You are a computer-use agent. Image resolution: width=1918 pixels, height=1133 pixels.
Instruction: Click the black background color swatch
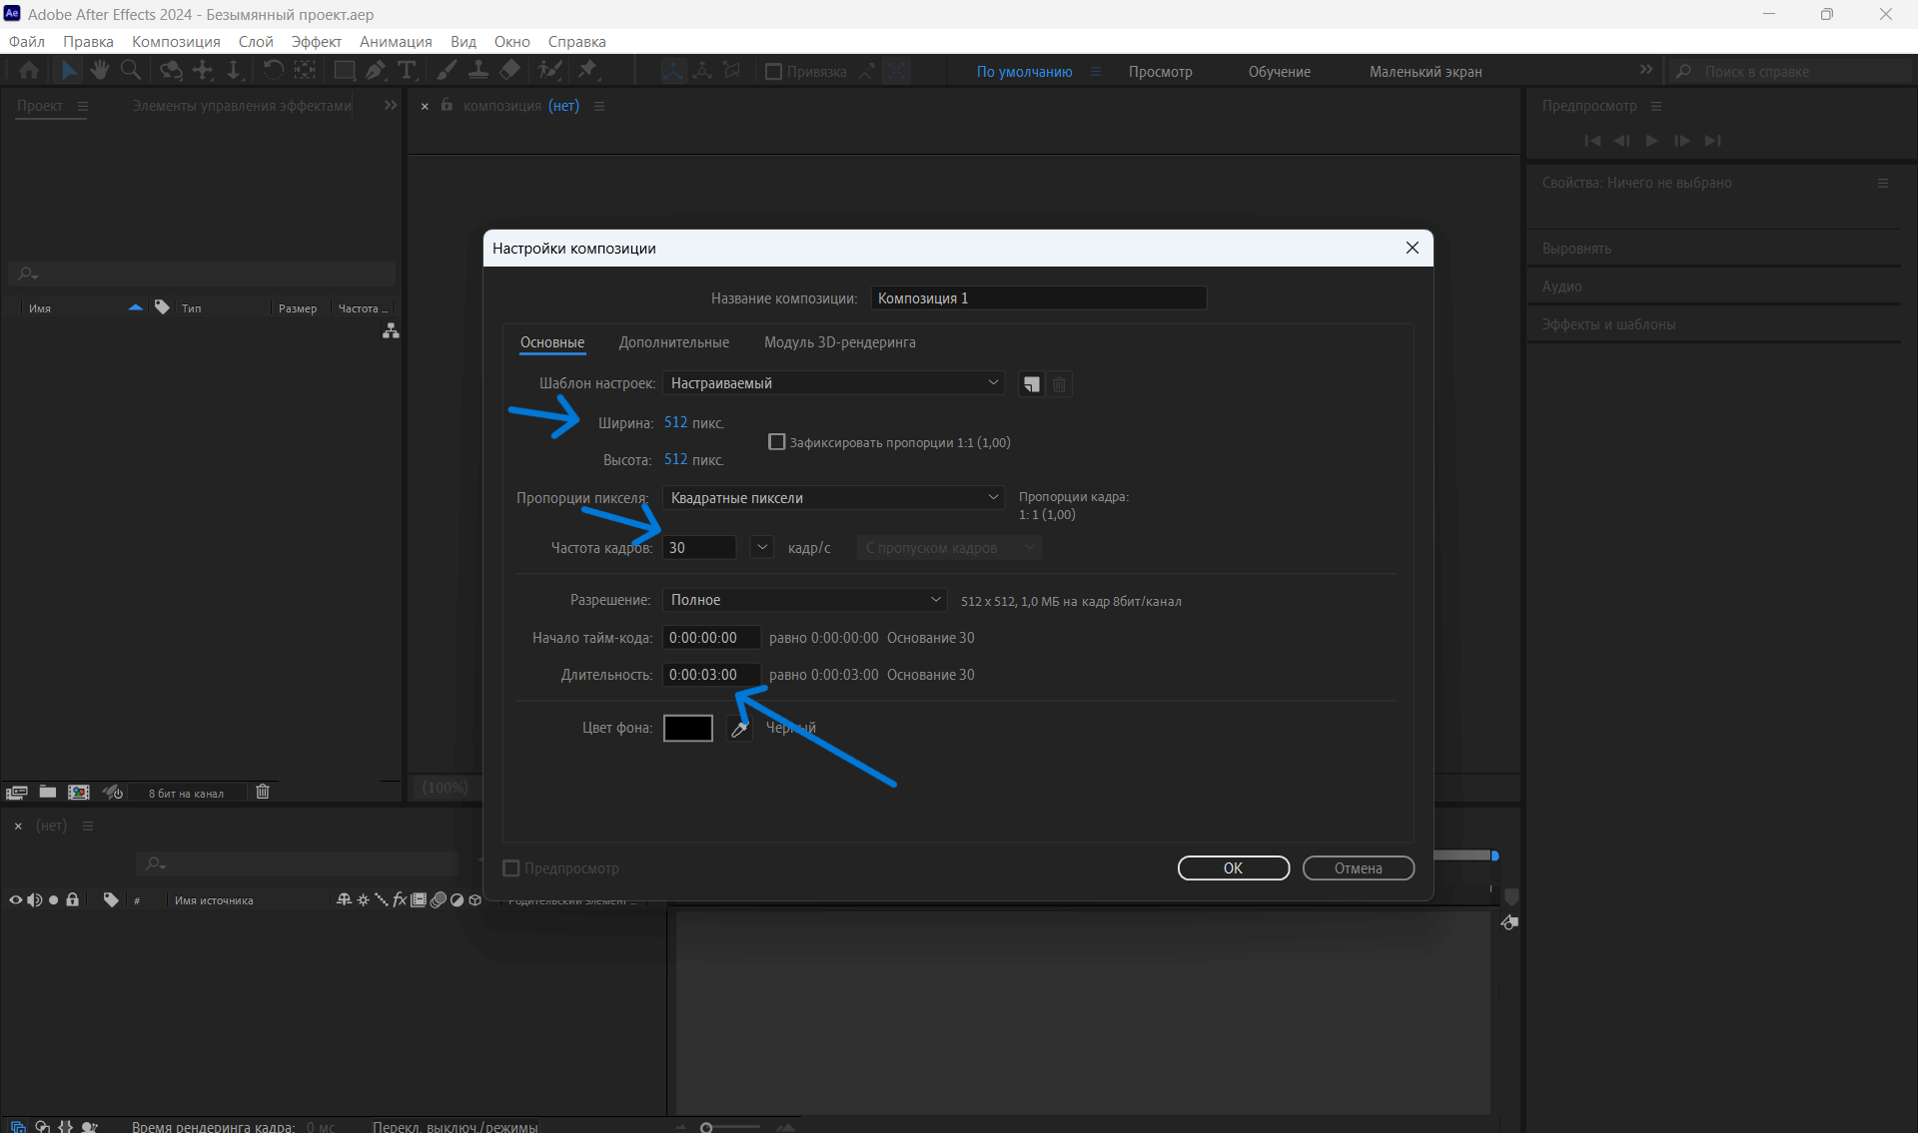coord(688,729)
